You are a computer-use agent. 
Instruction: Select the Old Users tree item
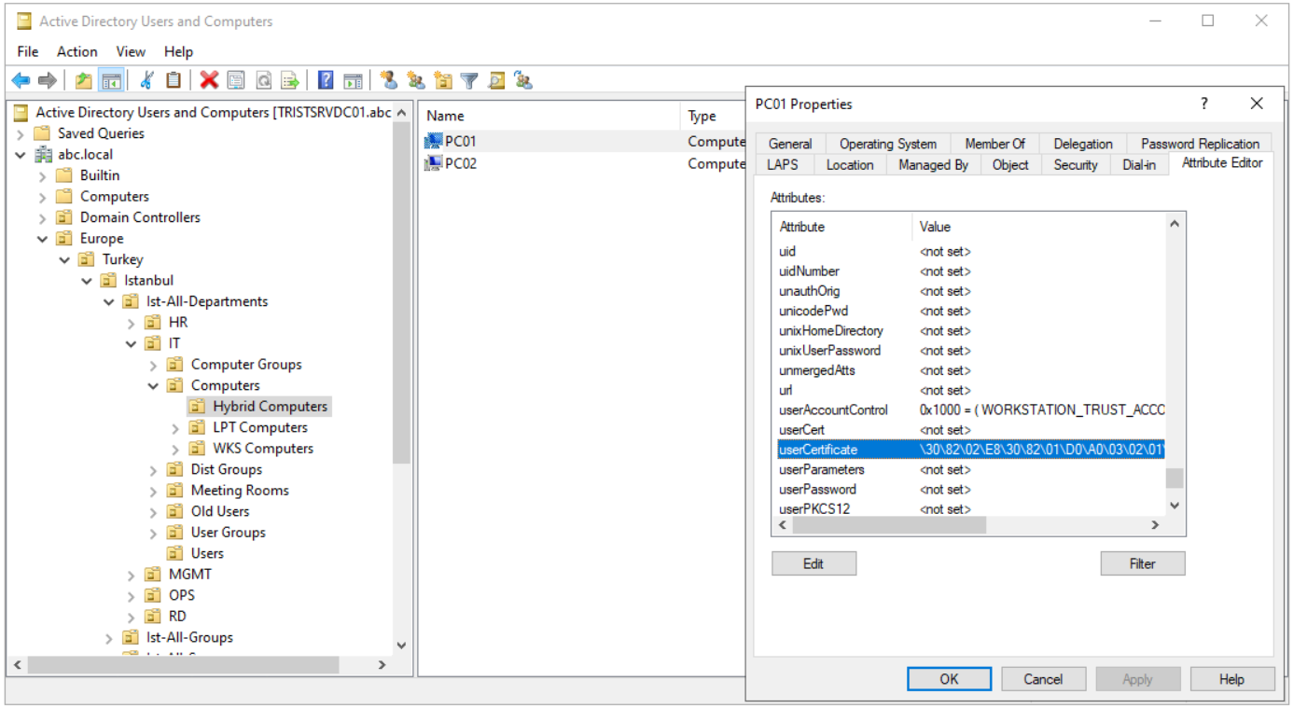click(220, 511)
